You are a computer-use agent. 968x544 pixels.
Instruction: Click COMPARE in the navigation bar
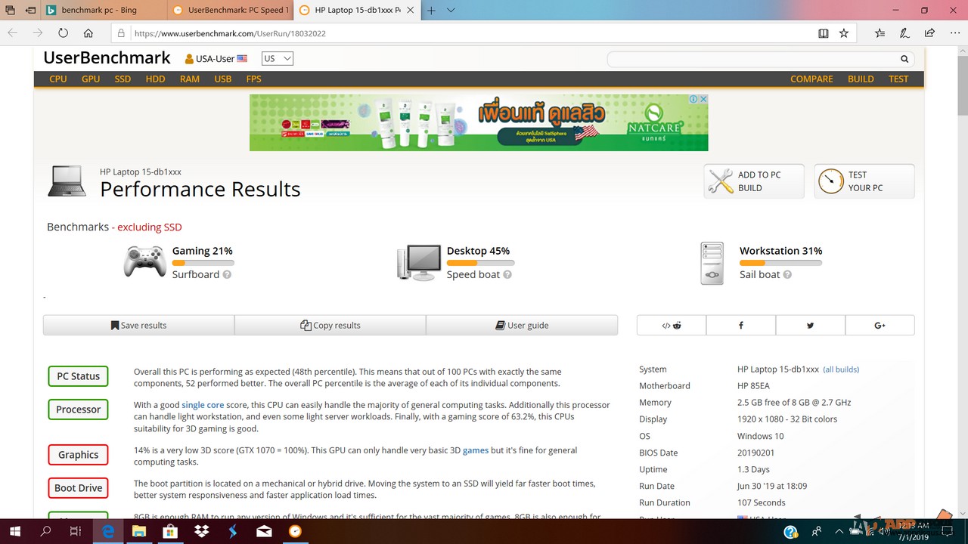point(811,79)
